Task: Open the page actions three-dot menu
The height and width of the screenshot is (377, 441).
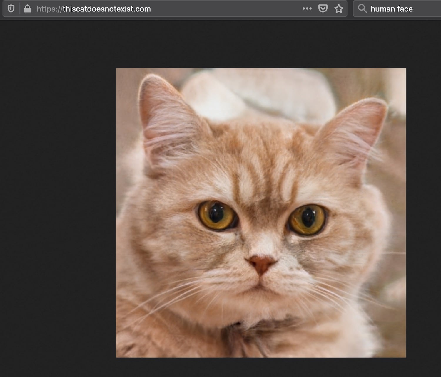Action: tap(307, 9)
